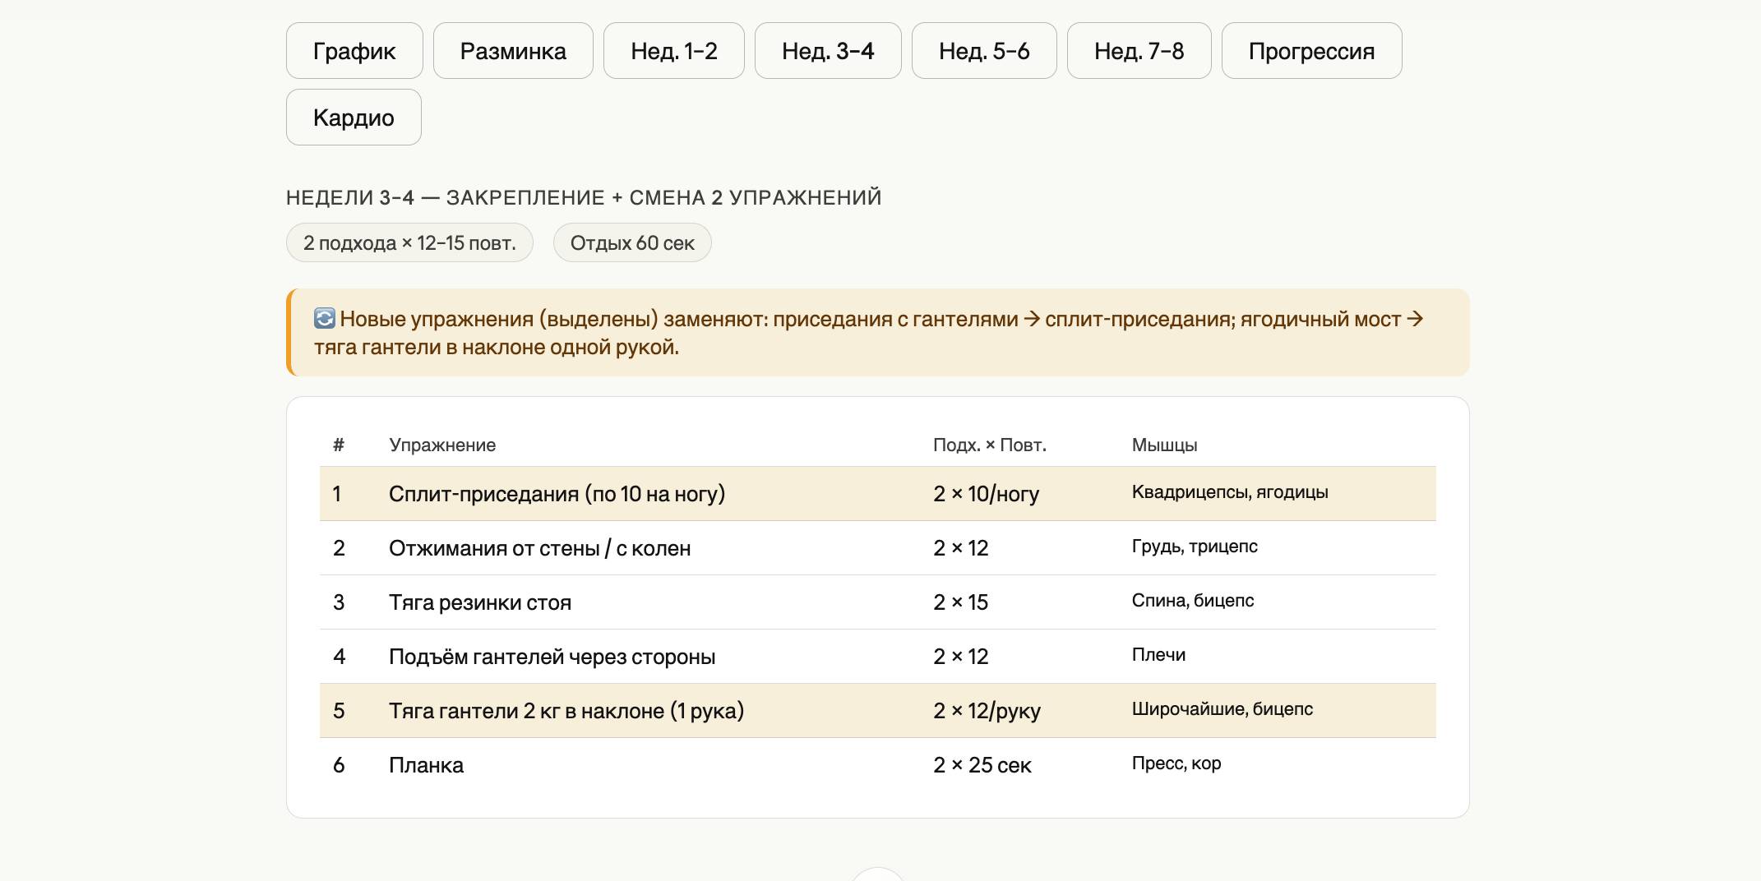This screenshot has width=1761, height=881.
Task: Click the Упражнение column header
Action: [442, 445]
